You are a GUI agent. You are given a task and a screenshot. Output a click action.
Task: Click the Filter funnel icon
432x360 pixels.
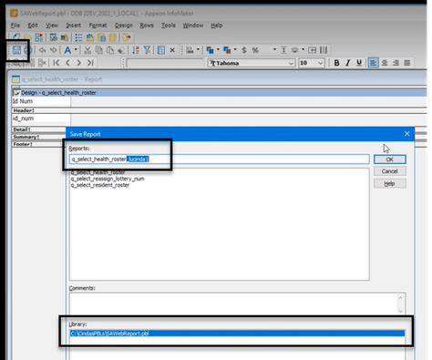click(x=147, y=50)
